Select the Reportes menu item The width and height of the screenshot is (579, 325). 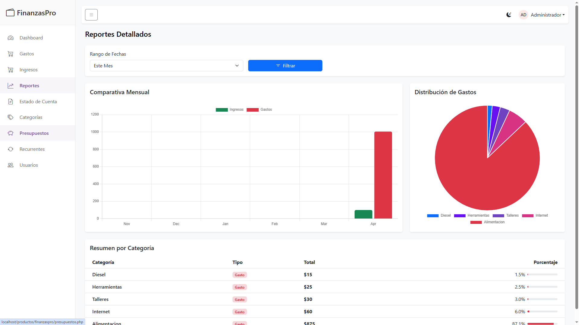pos(37,86)
